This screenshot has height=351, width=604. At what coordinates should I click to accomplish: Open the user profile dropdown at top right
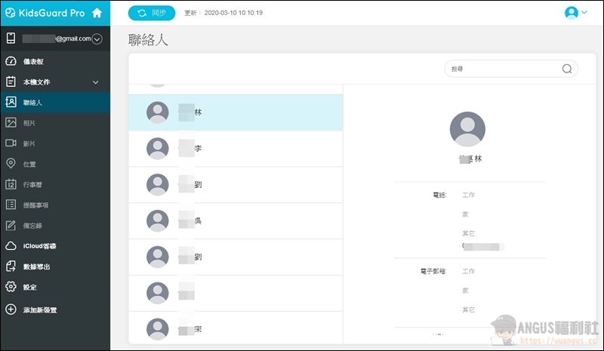575,13
